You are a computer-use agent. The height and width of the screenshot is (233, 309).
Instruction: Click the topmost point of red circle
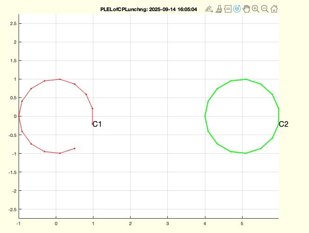[x=59, y=79]
